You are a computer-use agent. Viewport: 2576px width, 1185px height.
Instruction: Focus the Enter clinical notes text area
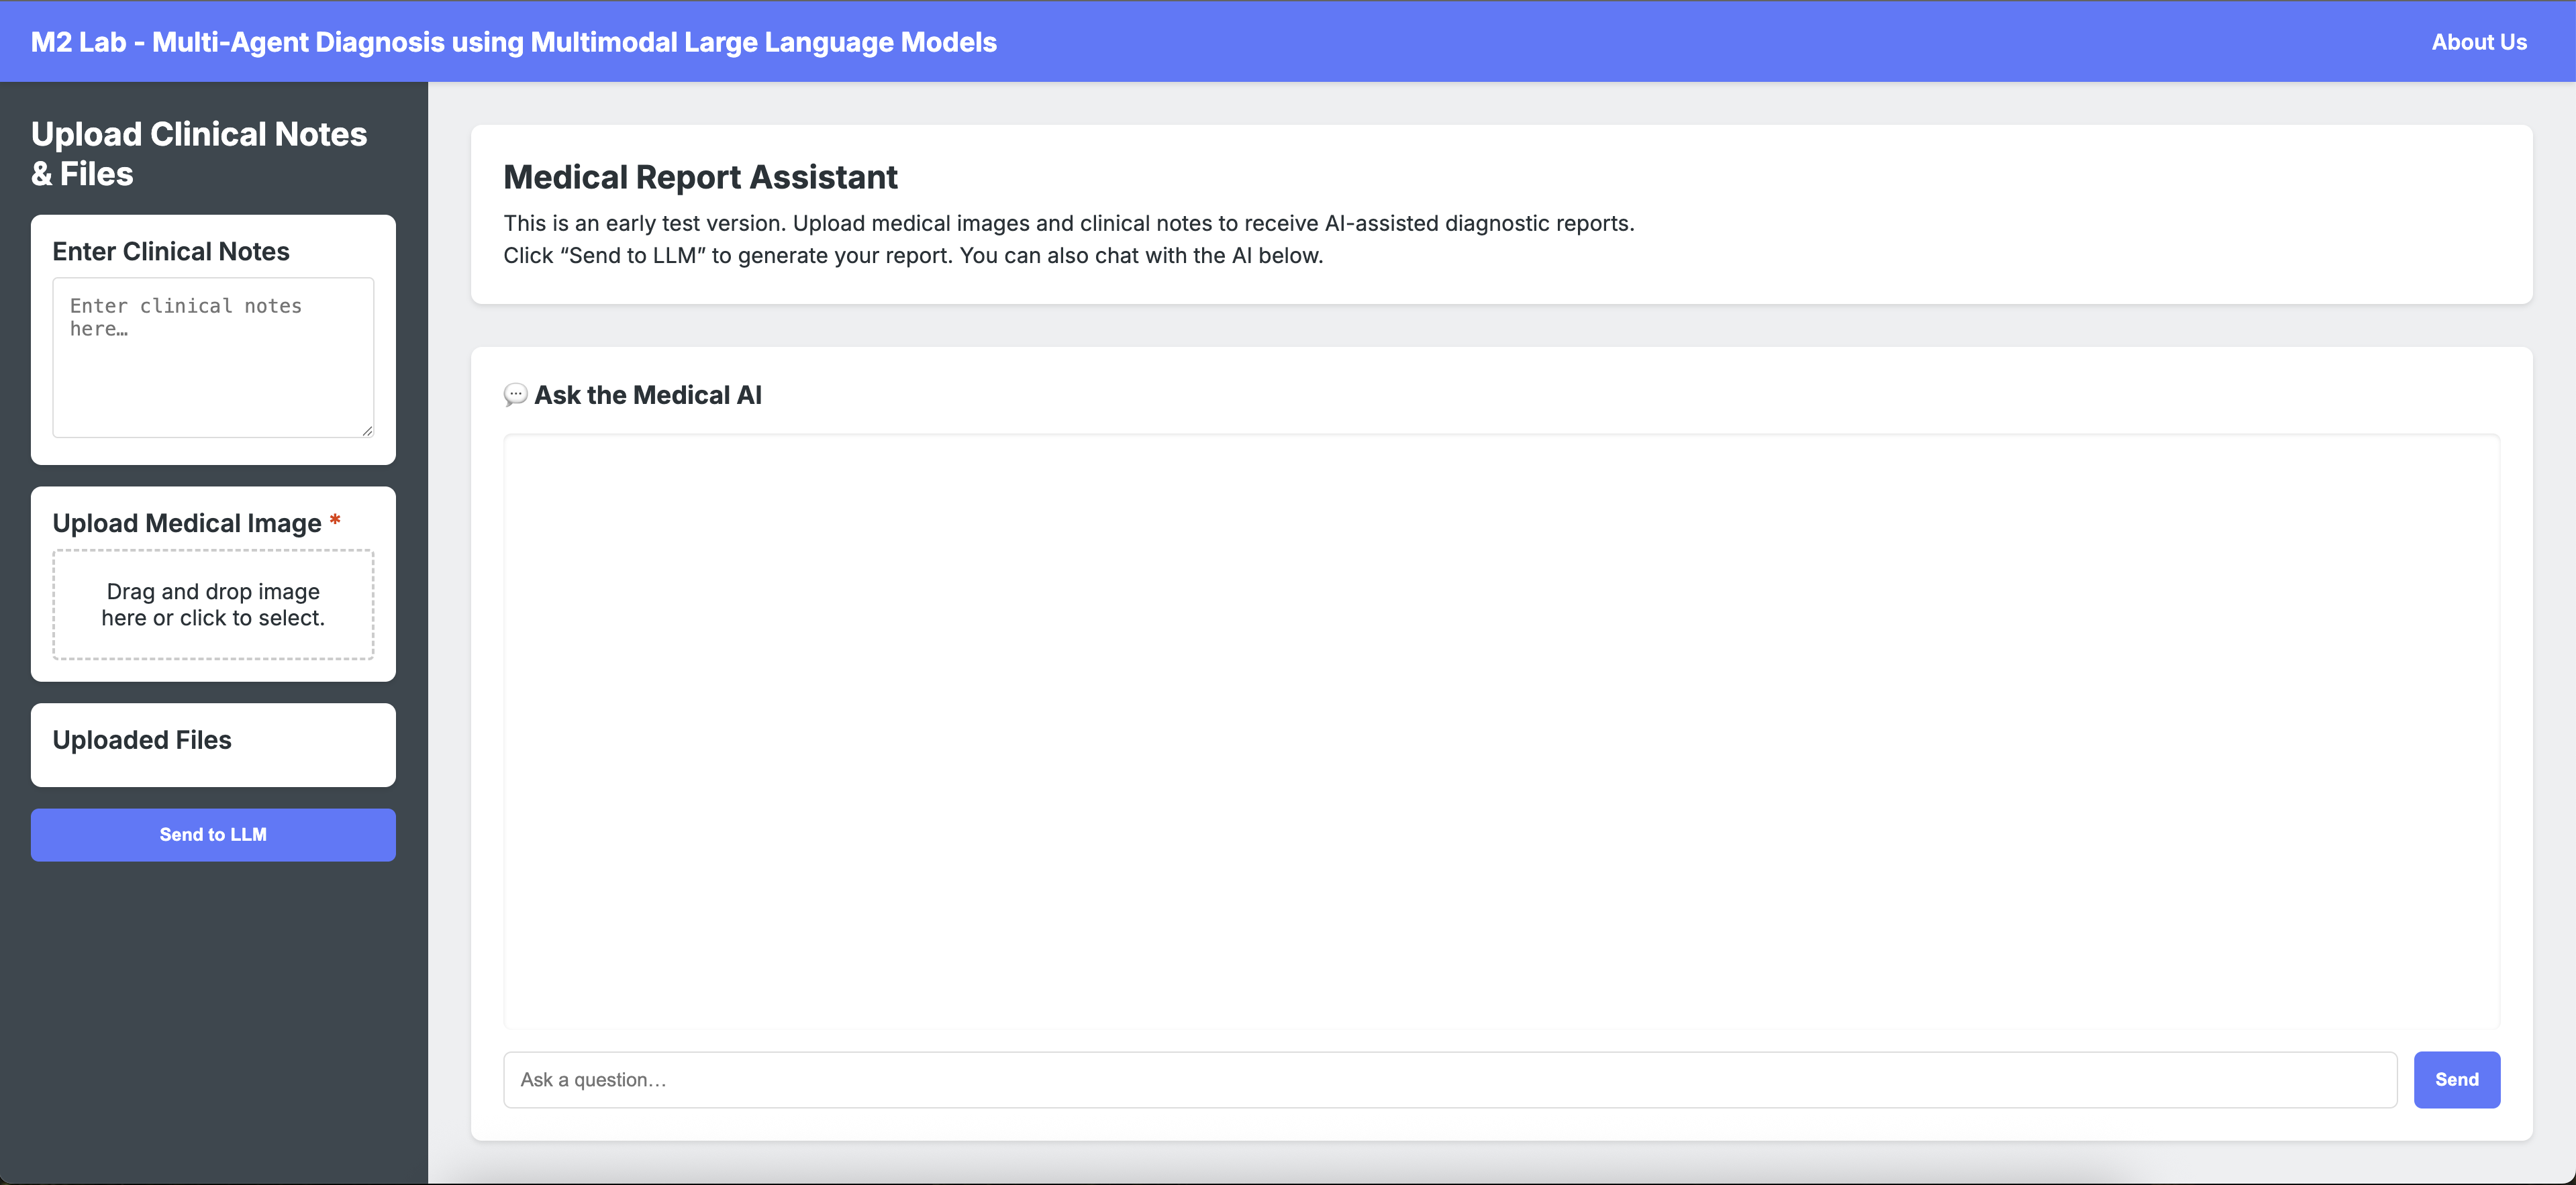click(x=212, y=358)
